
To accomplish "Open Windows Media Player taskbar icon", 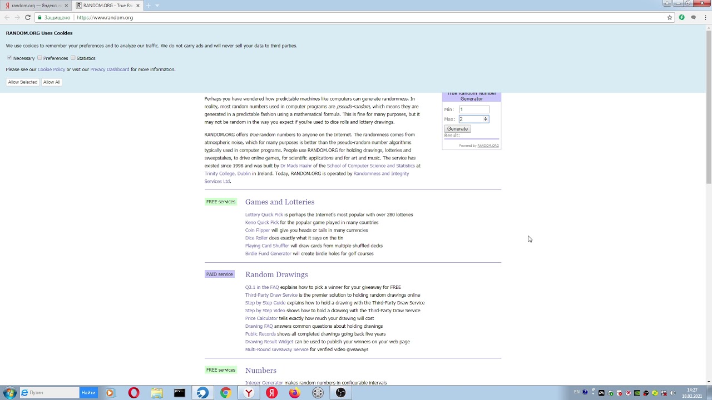I will (x=110, y=393).
